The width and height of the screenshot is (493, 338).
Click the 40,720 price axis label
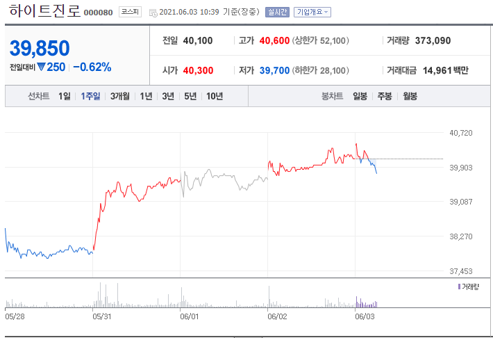461,133
